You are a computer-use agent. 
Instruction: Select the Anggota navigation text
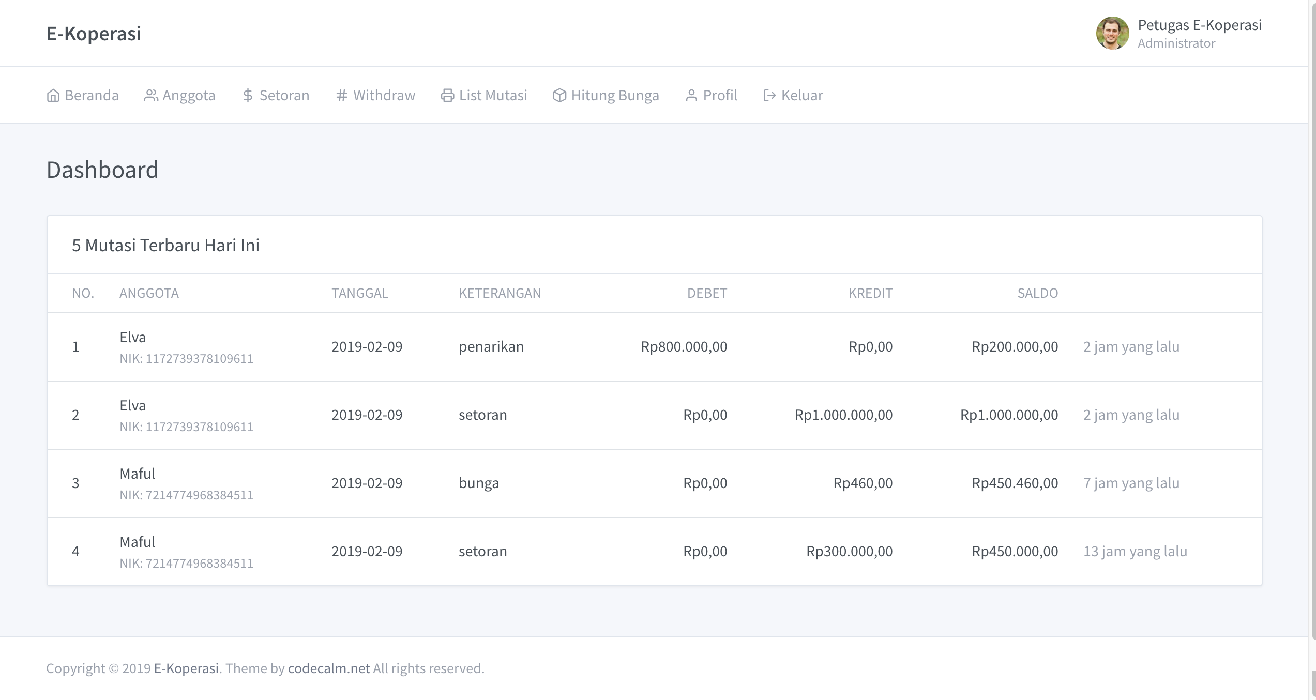189,96
